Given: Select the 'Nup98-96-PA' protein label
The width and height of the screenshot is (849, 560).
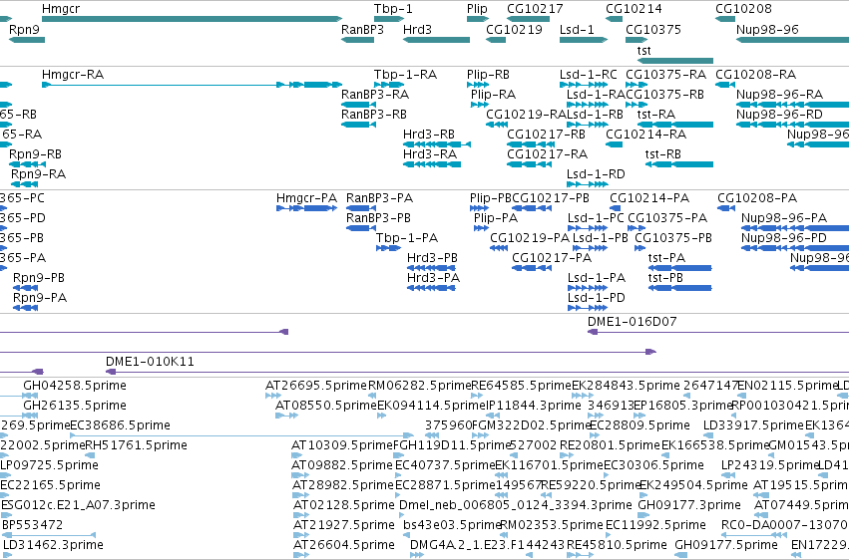Looking at the screenshot, I should pyautogui.click(x=784, y=218).
